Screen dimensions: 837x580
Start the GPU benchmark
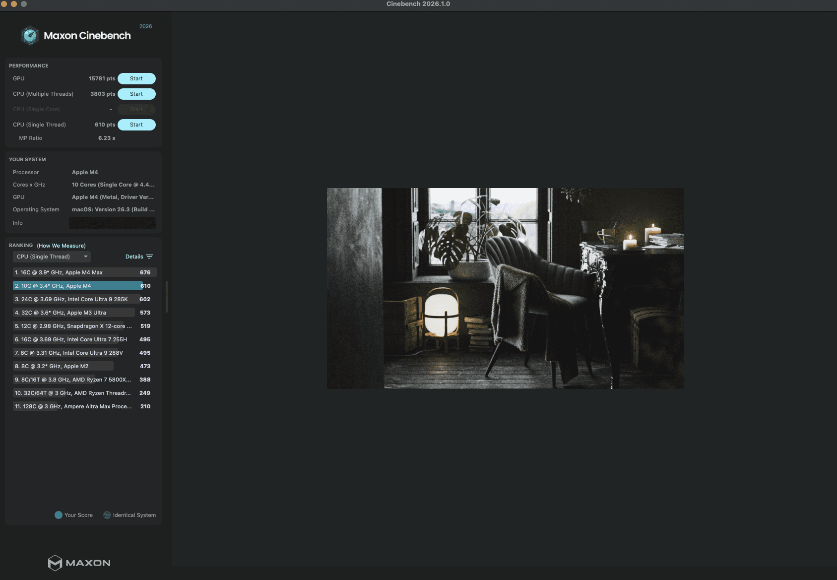click(x=136, y=78)
